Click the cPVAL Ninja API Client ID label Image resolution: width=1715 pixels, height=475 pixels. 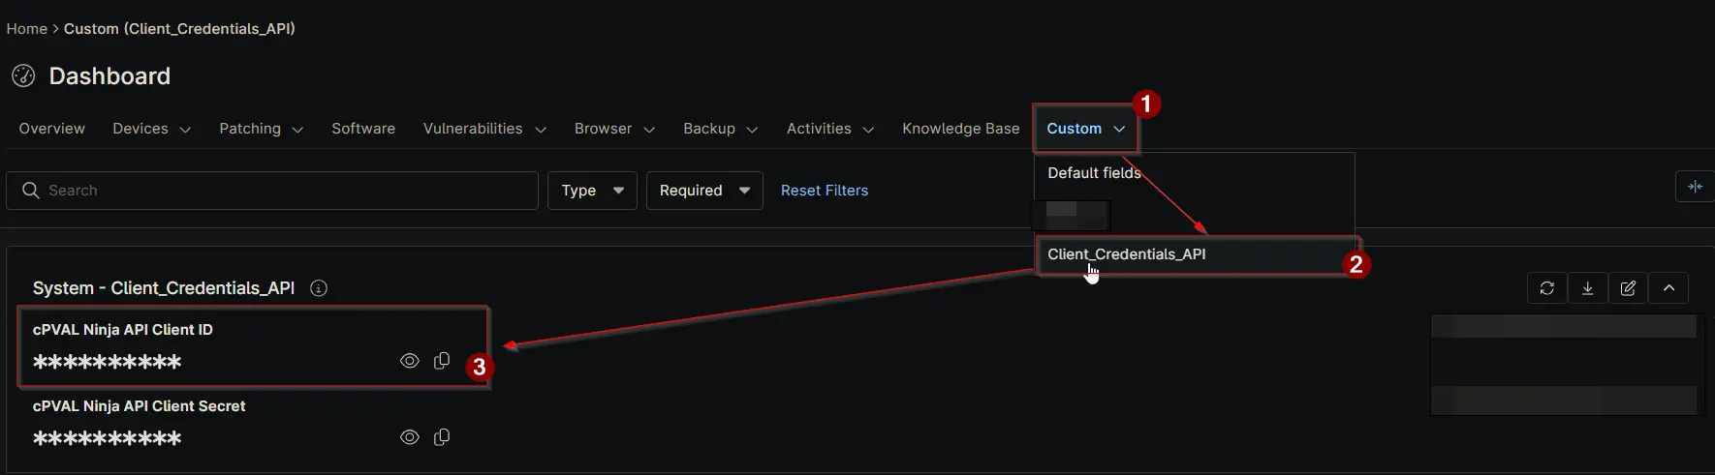(123, 330)
